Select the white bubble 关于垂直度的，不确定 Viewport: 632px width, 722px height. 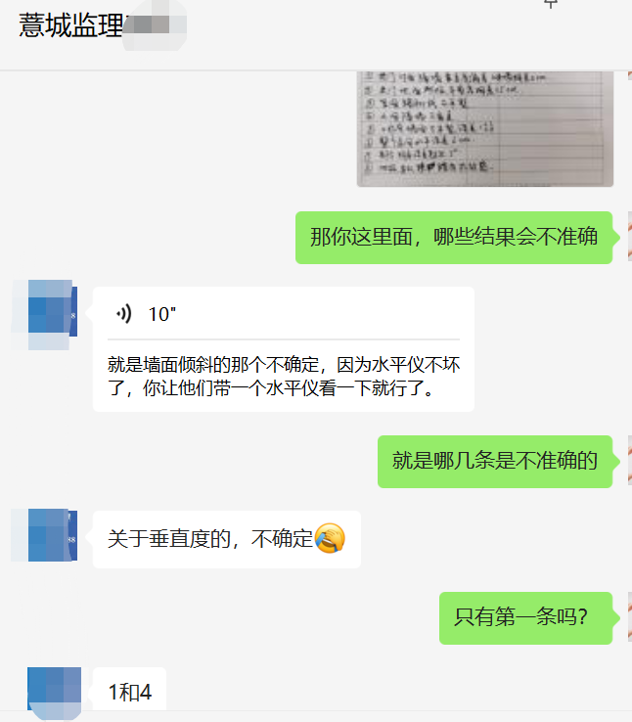tap(226, 539)
